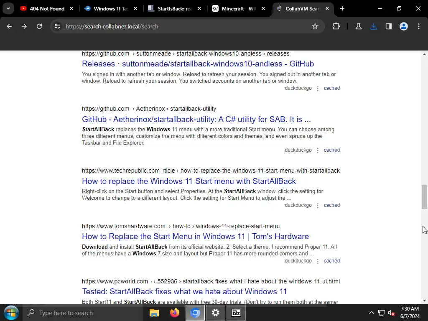
Task: Open 7-Zip from the taskbar
Action: tap(236, 313)
